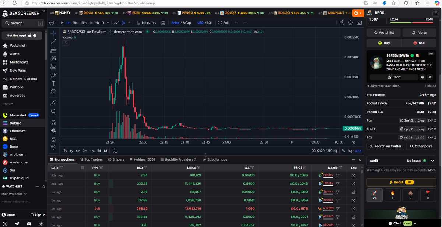Click the Sell button

(x=419, y=43)
